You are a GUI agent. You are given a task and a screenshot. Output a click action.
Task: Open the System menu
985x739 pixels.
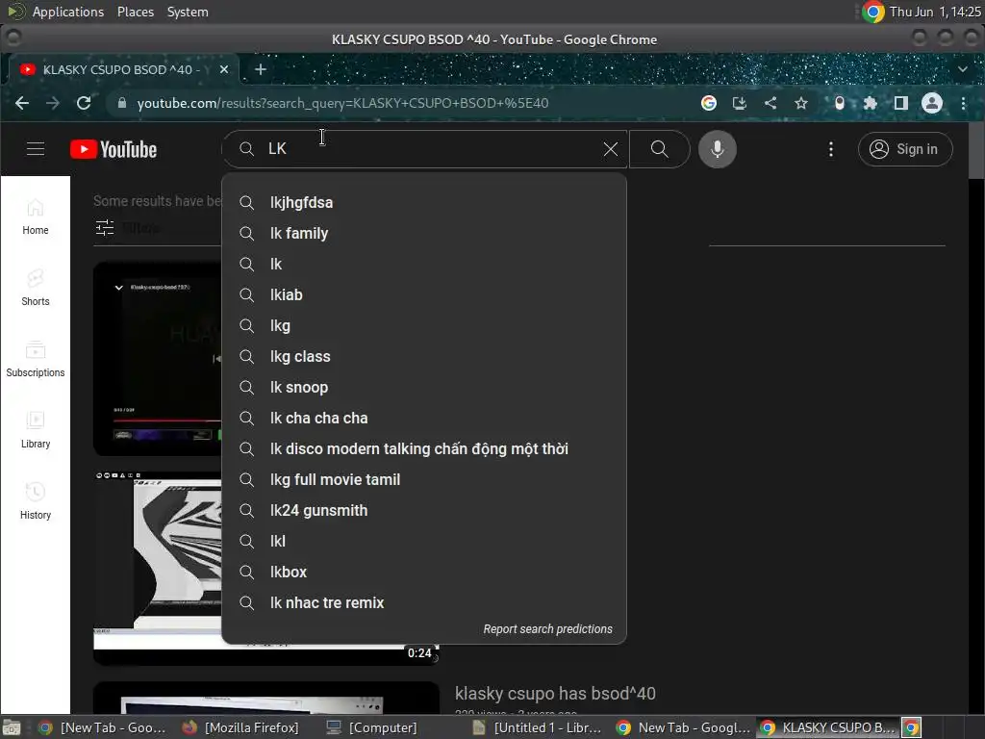point(188,12)
